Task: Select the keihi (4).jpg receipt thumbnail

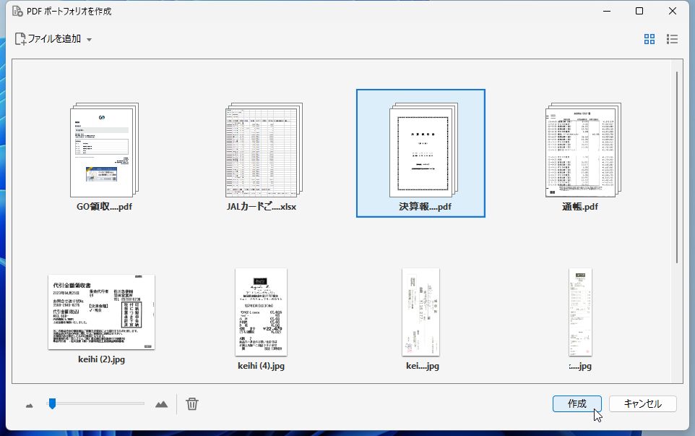Action: [260, 311]
